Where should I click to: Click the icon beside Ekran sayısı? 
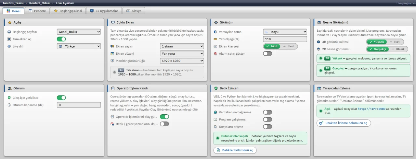click(112, 46)
